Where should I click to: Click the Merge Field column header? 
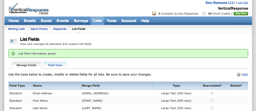pos(117,86)
